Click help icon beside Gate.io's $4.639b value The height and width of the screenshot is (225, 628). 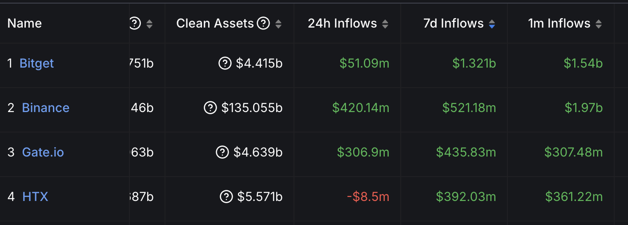pos(222,153)
